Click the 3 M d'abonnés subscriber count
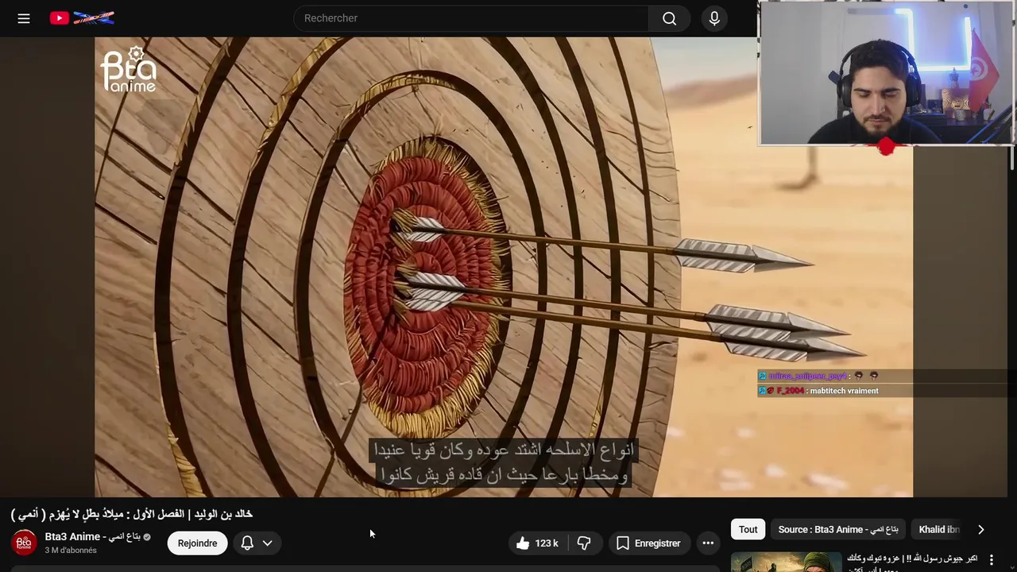 [71, 550]
